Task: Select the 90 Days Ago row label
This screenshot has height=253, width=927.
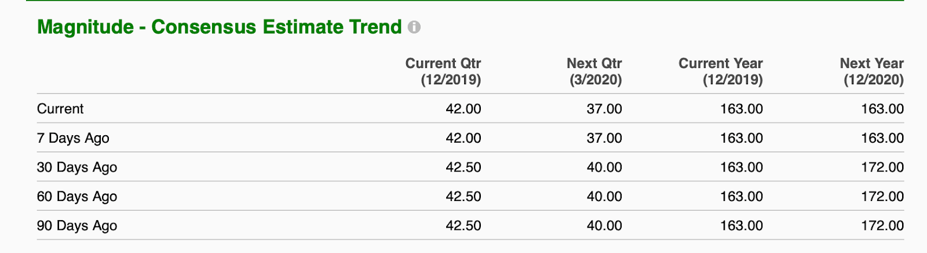Action: click(x=77, y=226)
